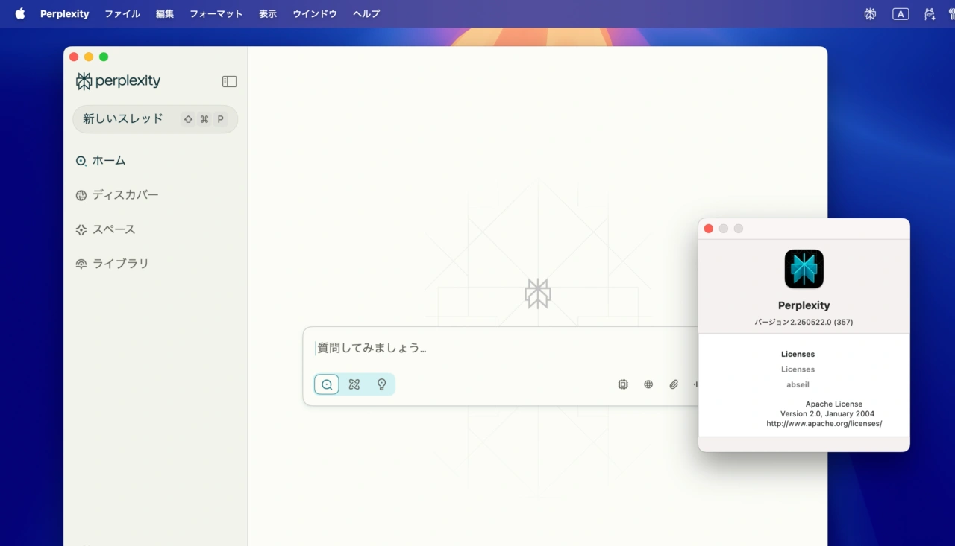The image size is (955, 546).
Task: Open the Ollama llama menu bar icon
Action: coord(930,13)
